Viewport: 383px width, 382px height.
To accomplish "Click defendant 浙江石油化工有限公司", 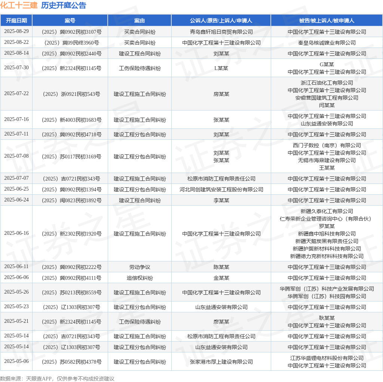I will pos(327,83).
